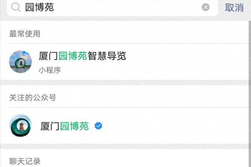The height and width of the screenshot is (167, 251).
Task: Tap the magnifier search icon
Action: (x=16, y=7)
